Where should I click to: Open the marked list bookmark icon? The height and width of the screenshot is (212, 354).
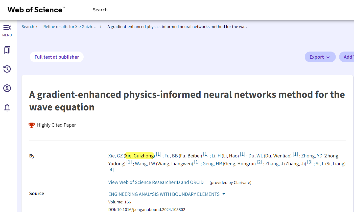(7, 50)
